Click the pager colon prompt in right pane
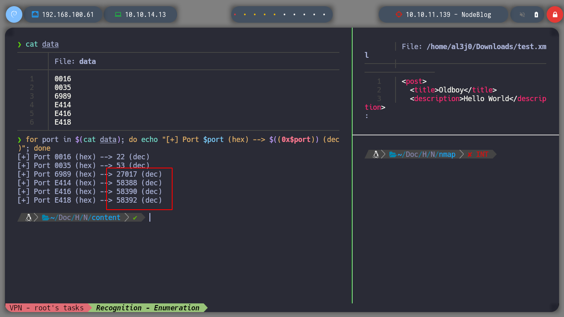Viewport: 564px width, 317px height. pyautogui.click(x=367, y=116)
